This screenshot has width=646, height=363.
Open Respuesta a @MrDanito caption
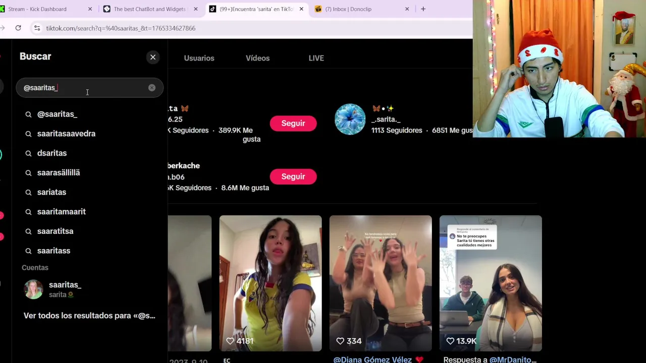coord(490,359)
